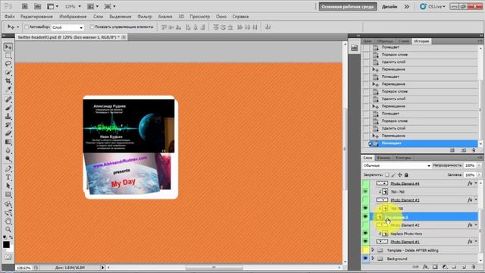Launch Bridge from application bar
Viewport: 485px width, 273px height.
[24, 6]
